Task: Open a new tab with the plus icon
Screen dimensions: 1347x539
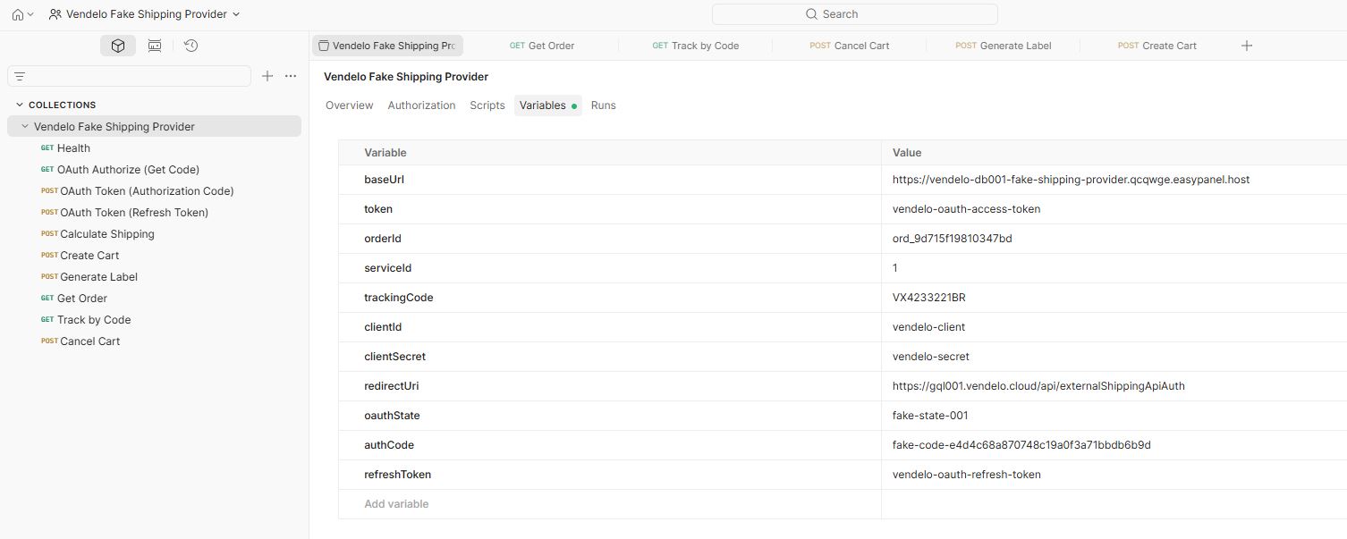Action: [1247, 45]
